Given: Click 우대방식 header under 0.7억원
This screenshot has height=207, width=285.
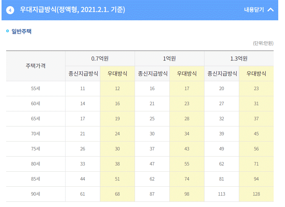Looking at the screenshot, I should coord(117,74).
